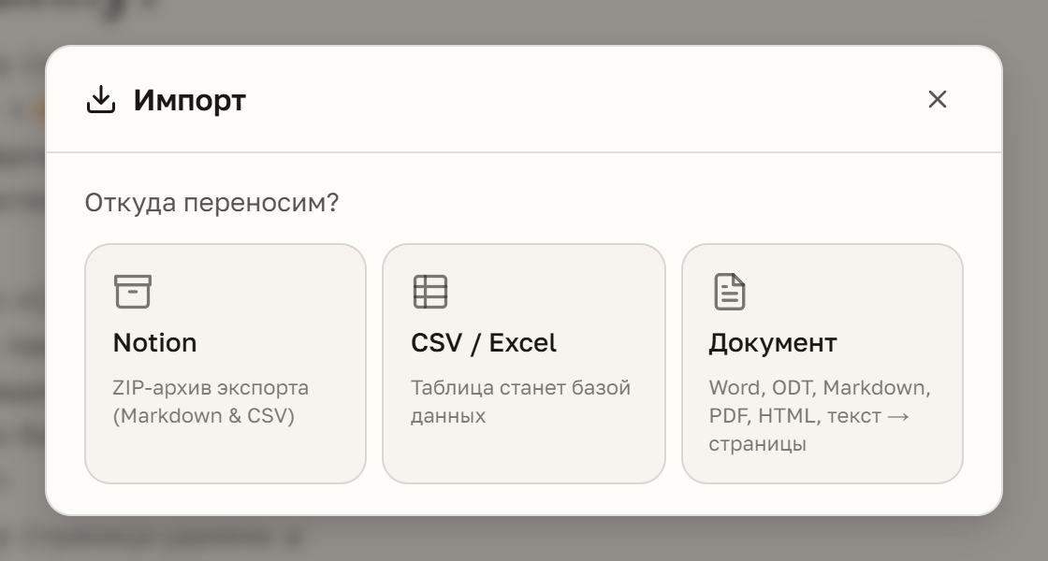Click description Таблица станет базой данных
Screen dimensions: 1048x561
click(x=520, y=401)
